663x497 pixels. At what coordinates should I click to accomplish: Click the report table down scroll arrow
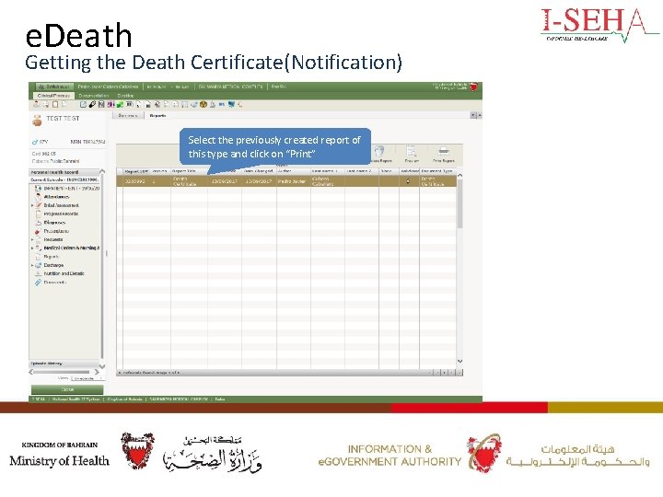pyautogui.click(x=459, y=361)
